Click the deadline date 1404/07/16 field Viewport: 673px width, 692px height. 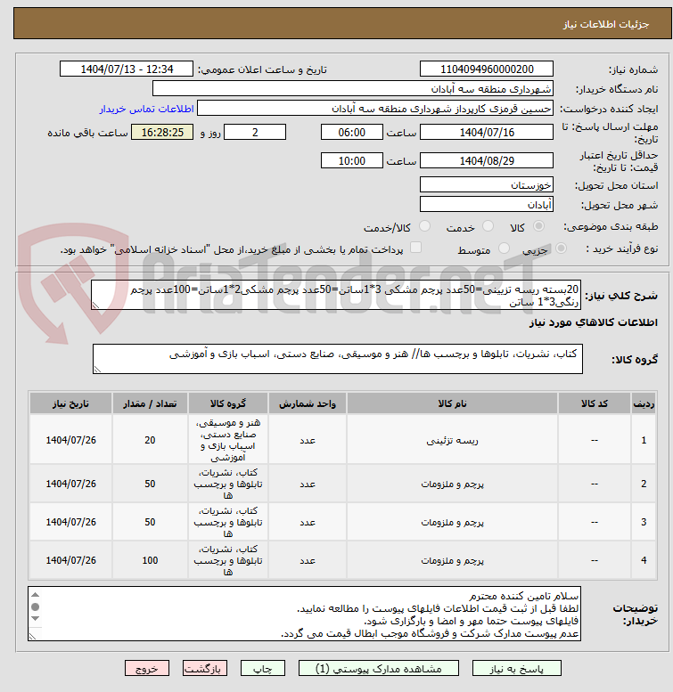[486, 133]
